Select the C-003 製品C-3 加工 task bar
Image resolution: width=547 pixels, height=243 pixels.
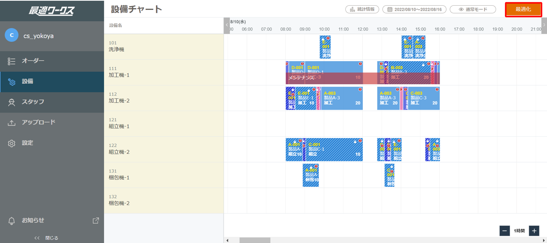(424, 98)
